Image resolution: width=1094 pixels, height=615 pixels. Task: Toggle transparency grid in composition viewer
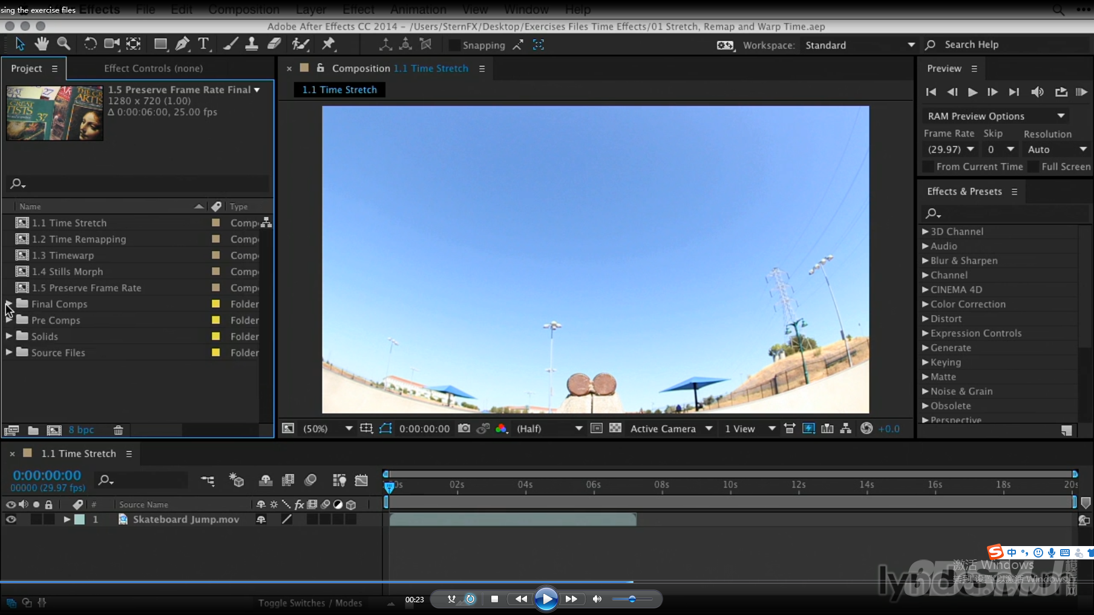pos(615,428)
